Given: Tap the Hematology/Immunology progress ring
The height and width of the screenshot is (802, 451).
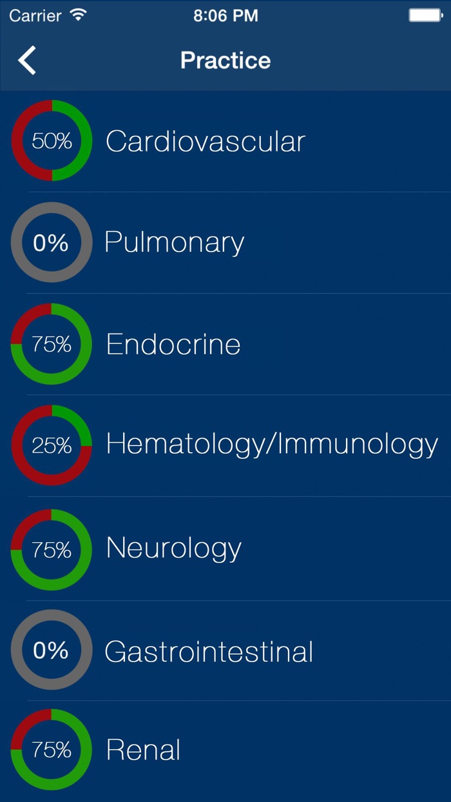Looking at the screenshot, I should 52,445.
